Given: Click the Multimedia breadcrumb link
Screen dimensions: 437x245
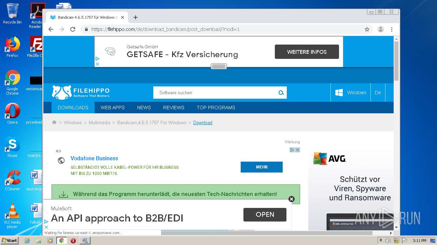Looking at the screenshot, I should click(x=99, y=122).
